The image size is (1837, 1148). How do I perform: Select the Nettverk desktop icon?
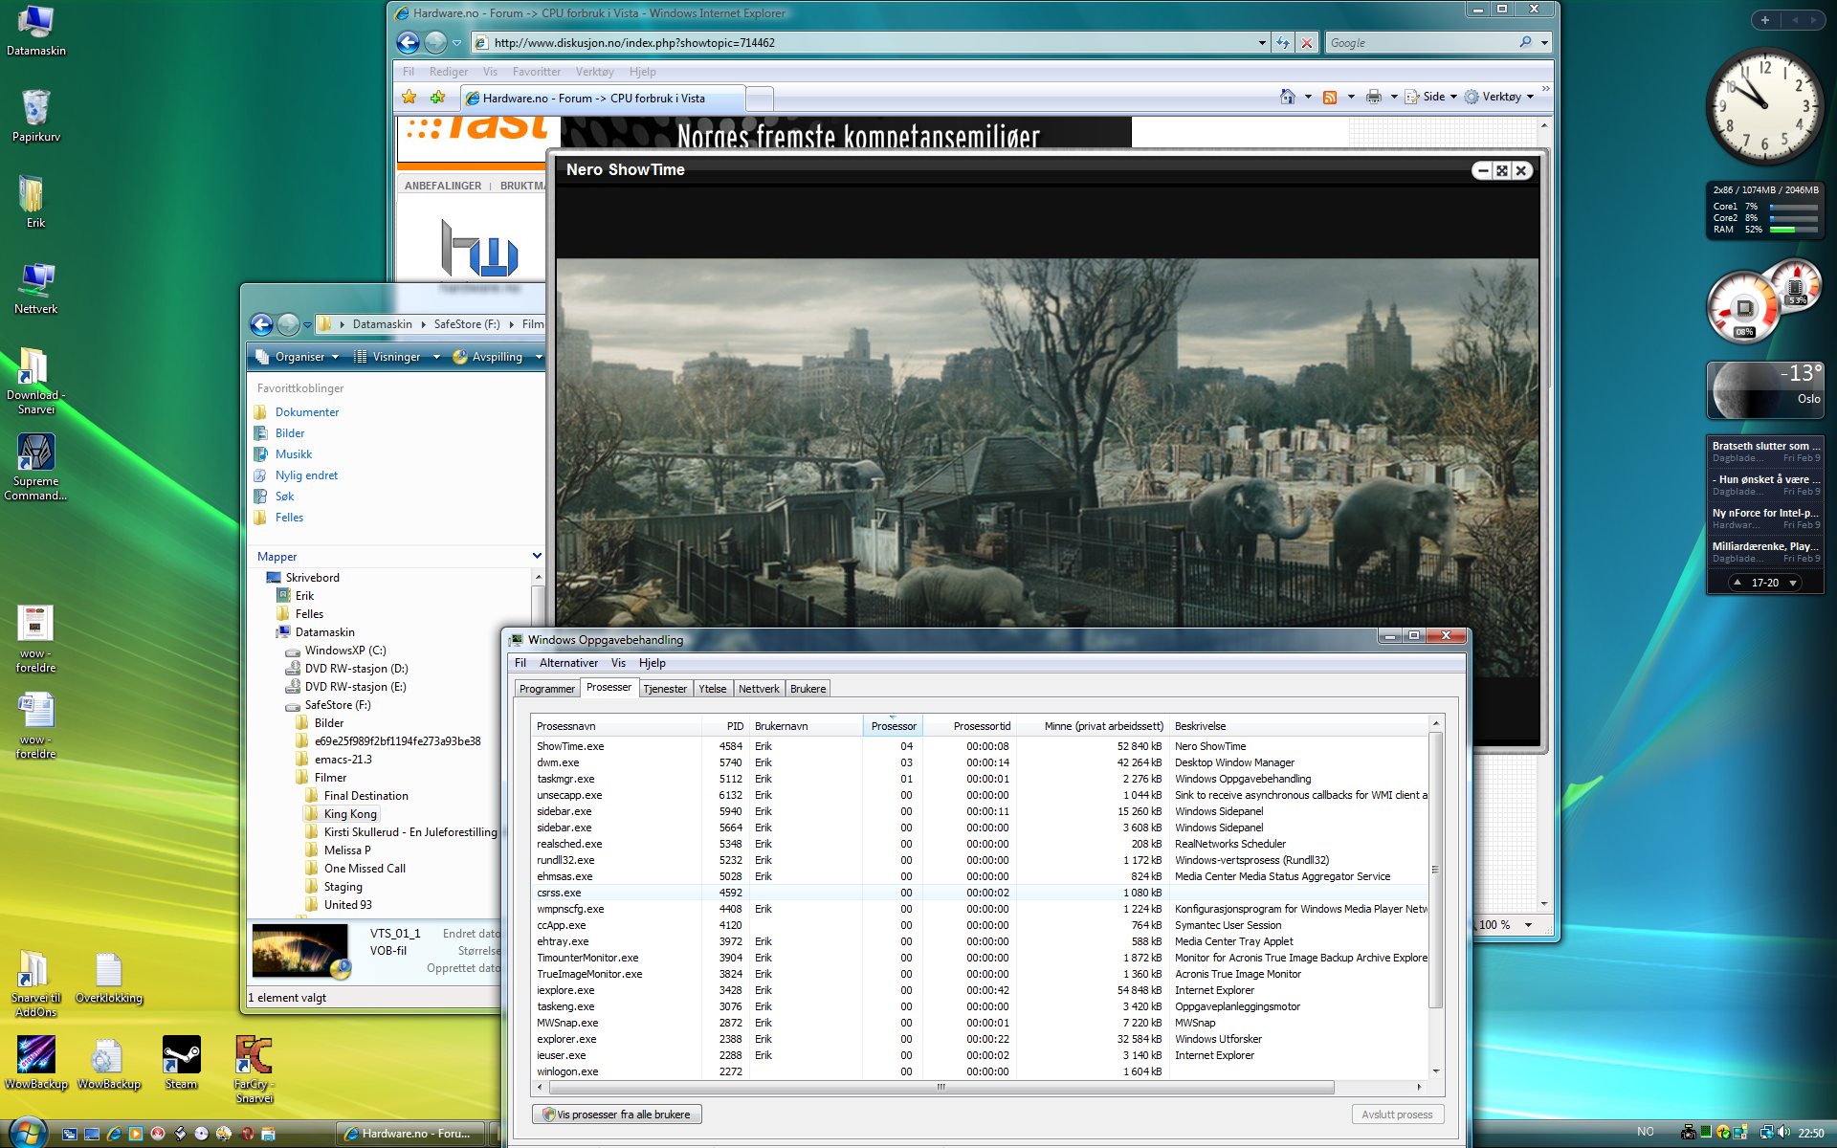pyautogui.click(x=35, y=288)
